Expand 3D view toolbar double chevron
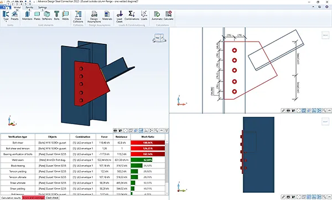The width and height of the screenshot is (332, 200). click(x=167, y=130)
